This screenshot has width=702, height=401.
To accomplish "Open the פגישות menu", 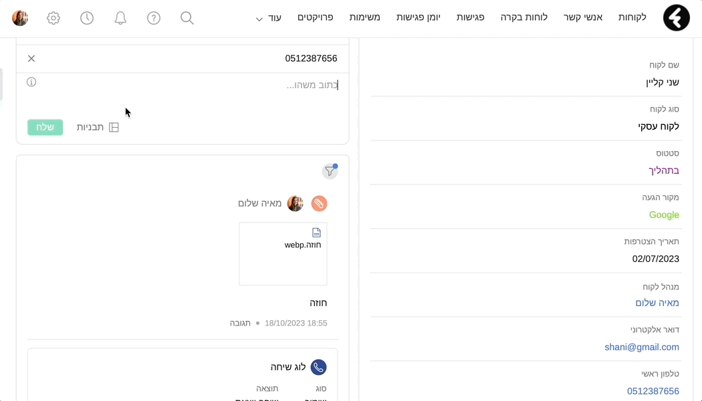I will click(471, 17).
